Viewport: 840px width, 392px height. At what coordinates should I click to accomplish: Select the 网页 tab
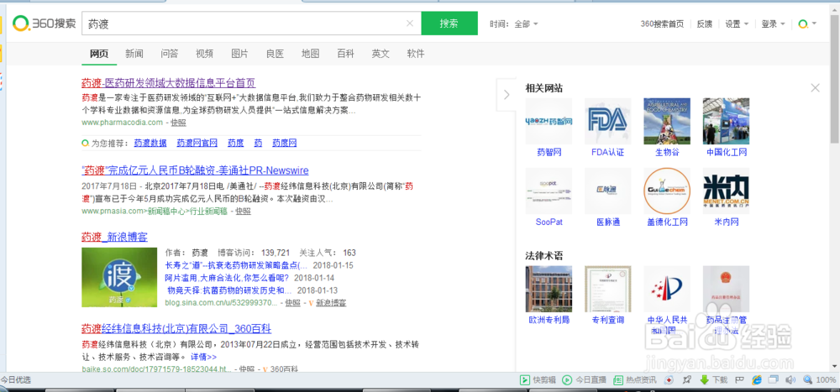point(99,54)
